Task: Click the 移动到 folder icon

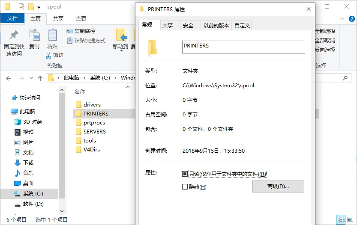Action: [121, 35]
